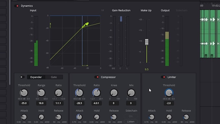Click the Limiter Release knob
This screenshot has height=124, width=220.
click(x=186, y=117)
